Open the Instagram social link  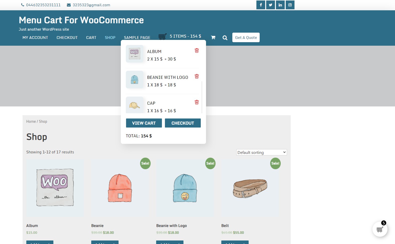(x=290, y=5)
